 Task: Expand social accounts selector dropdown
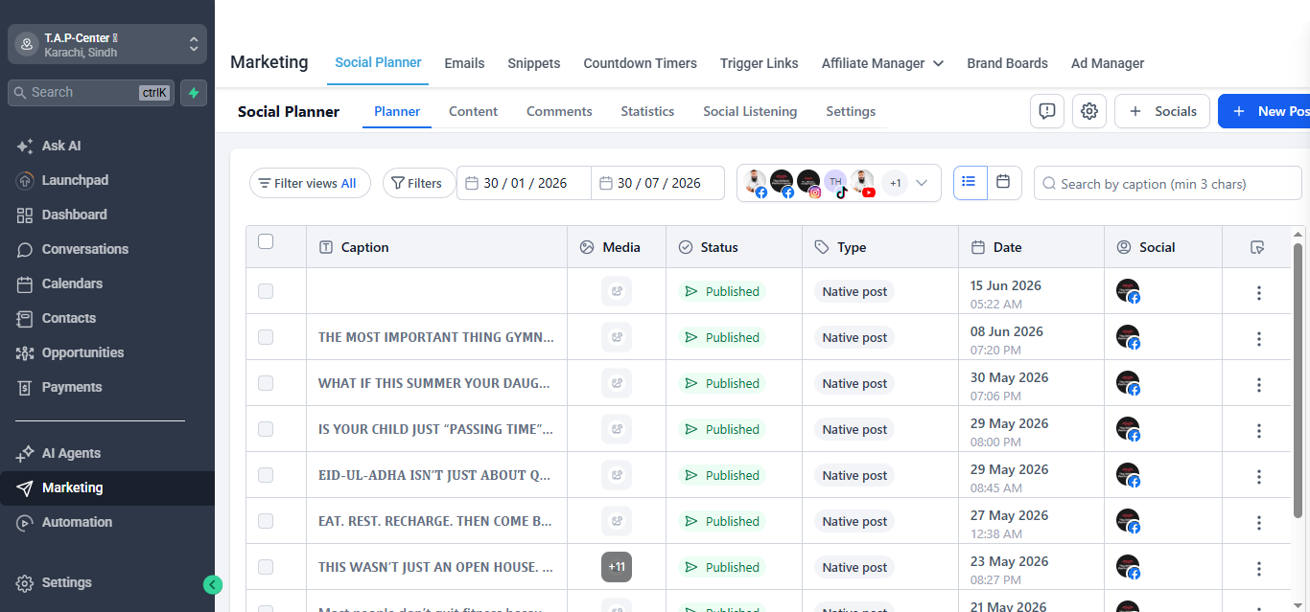coord(923,183)
